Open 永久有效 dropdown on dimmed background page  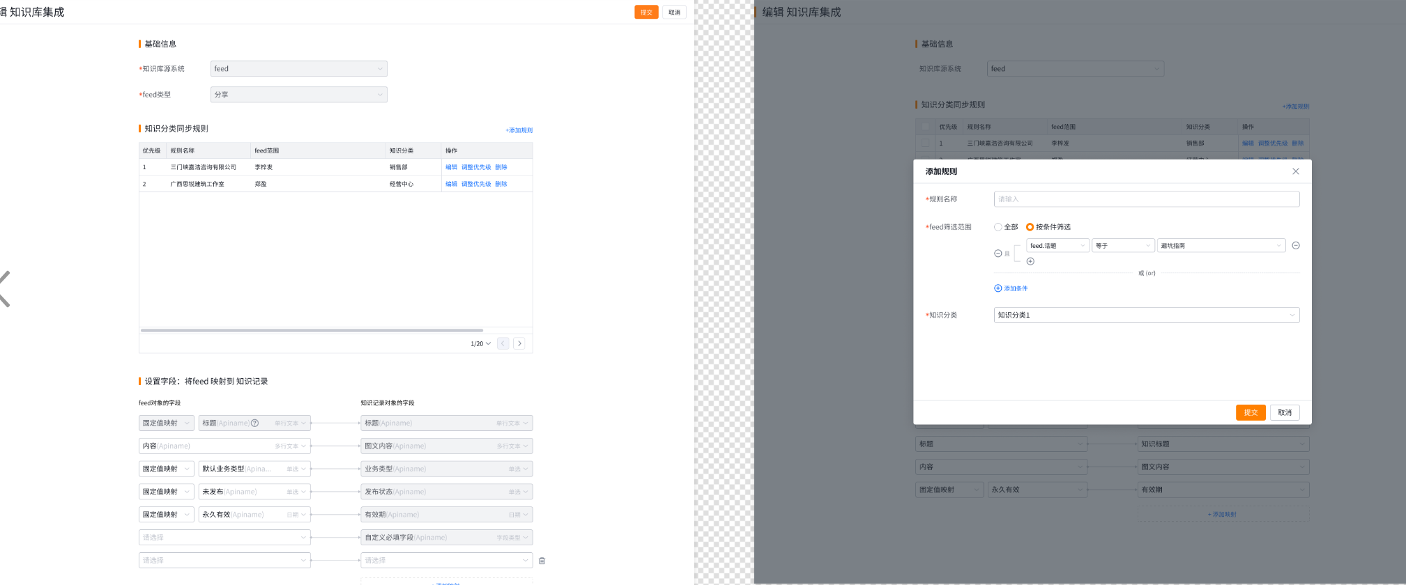tap(1038, 490)
